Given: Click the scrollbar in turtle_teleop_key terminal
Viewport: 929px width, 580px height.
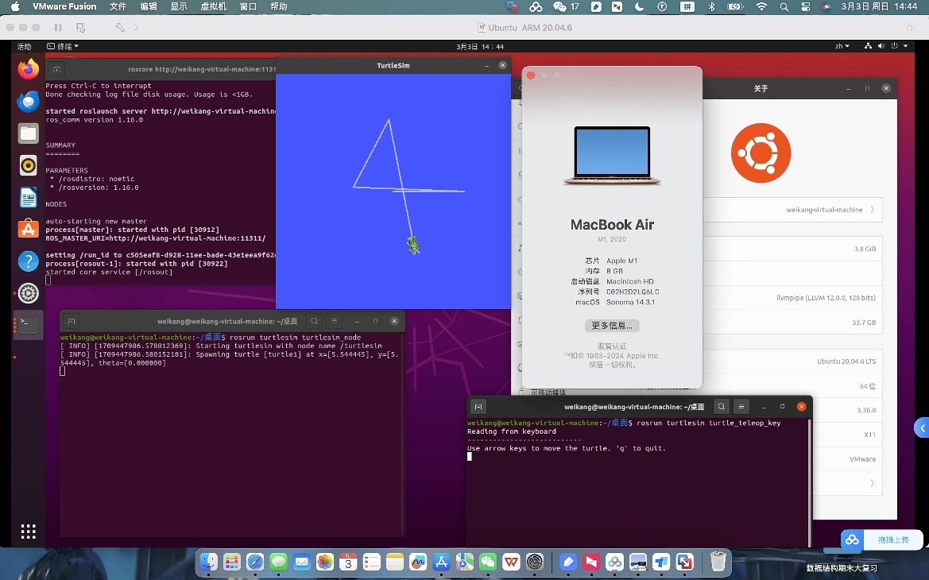Looking at the screenshot, I should tap(809, 482).
